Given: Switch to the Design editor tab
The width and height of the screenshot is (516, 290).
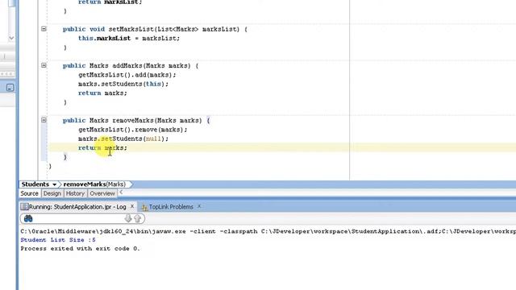Looking at the screenshot, I should pyautogui.click(x=52, y=193).
